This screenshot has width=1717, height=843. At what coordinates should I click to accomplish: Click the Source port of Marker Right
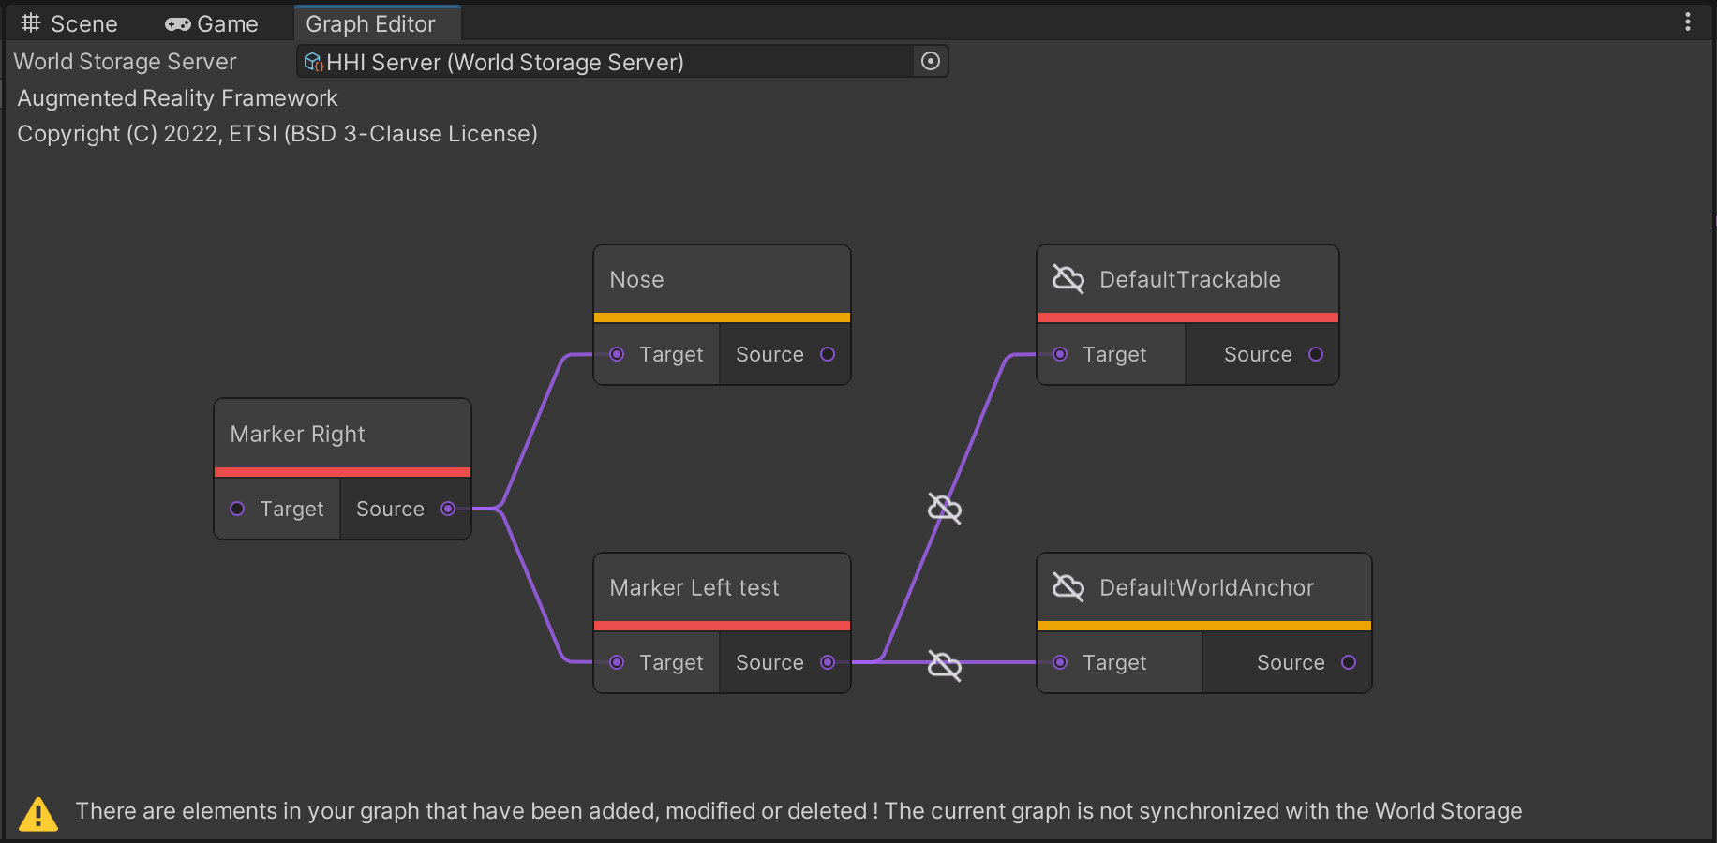(x=448, y=509)
